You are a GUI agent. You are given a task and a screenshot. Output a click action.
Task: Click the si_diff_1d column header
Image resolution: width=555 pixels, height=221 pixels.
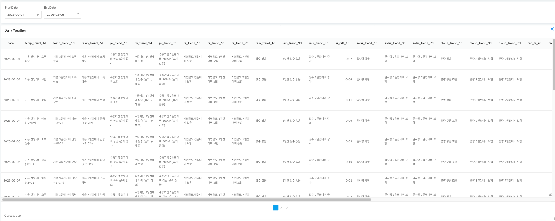342,43
